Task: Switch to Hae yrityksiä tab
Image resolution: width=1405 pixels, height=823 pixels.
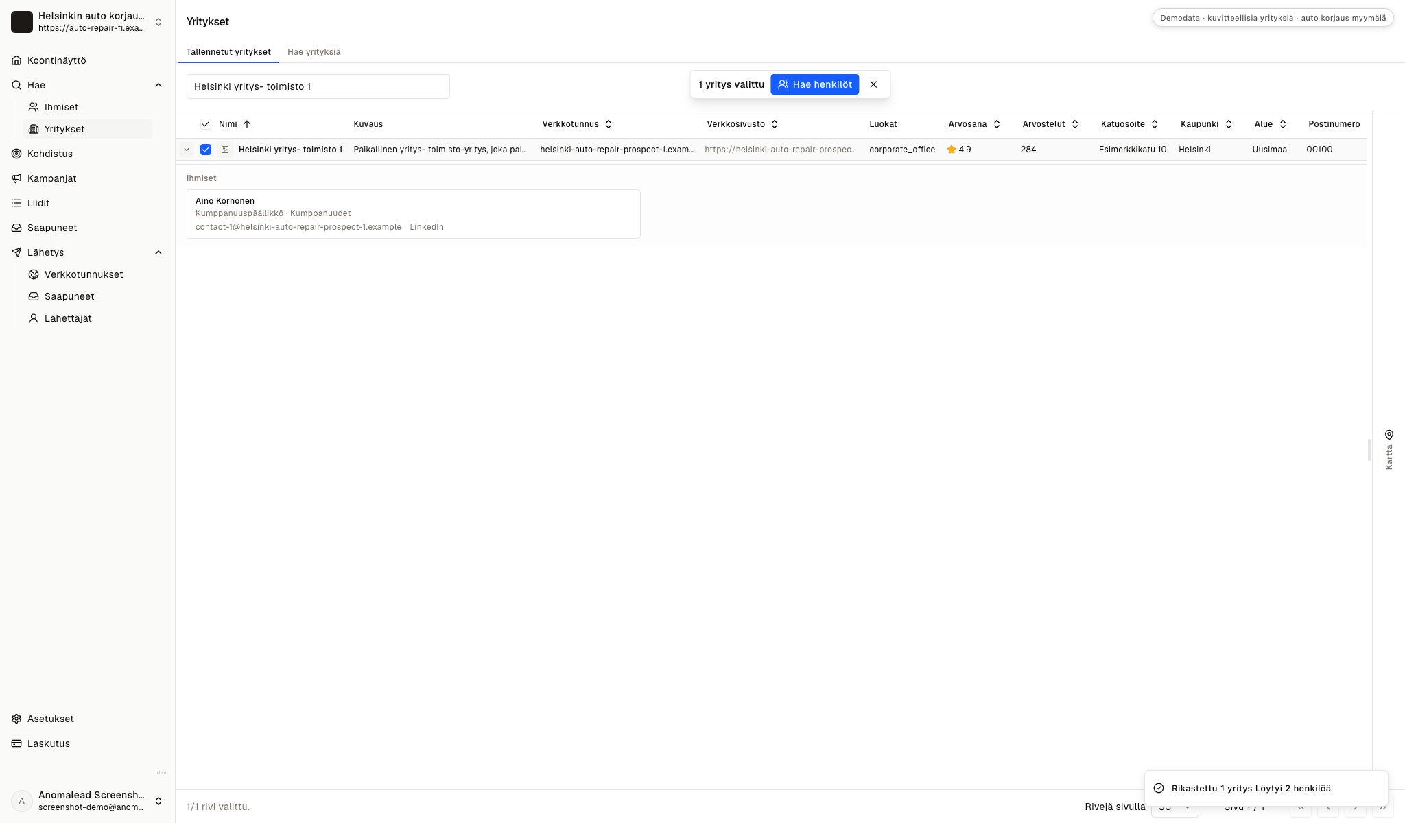Action: coord(314,52)
